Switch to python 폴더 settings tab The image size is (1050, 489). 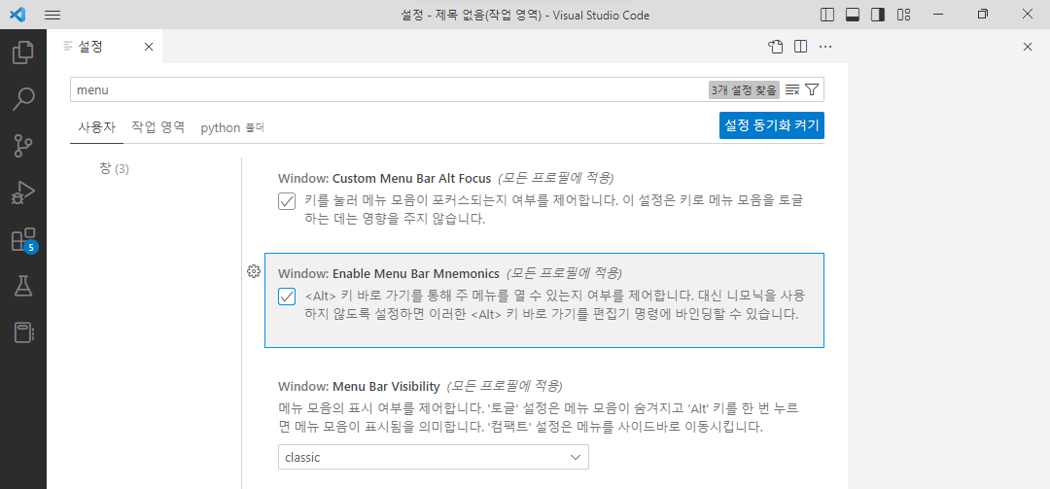point(231,127)
